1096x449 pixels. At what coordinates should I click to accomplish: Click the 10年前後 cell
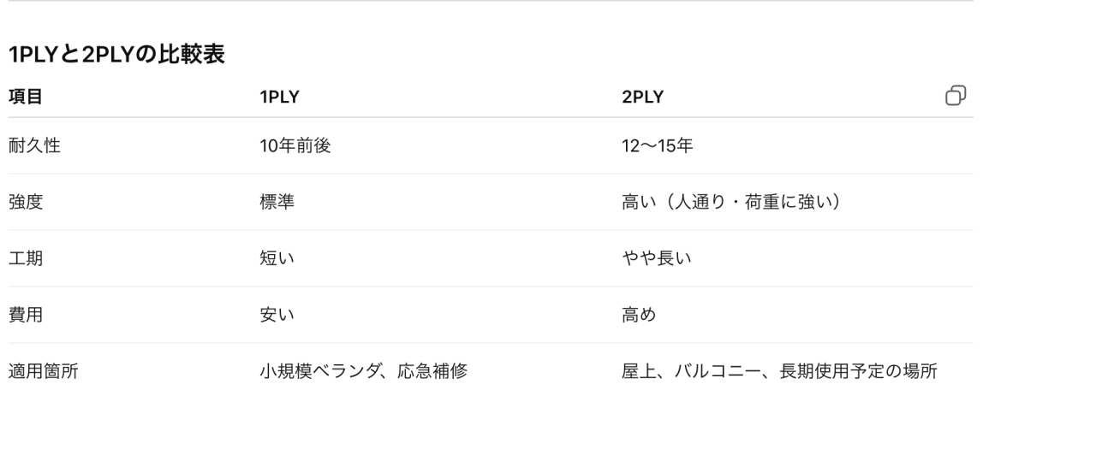(x=295, y=145)
